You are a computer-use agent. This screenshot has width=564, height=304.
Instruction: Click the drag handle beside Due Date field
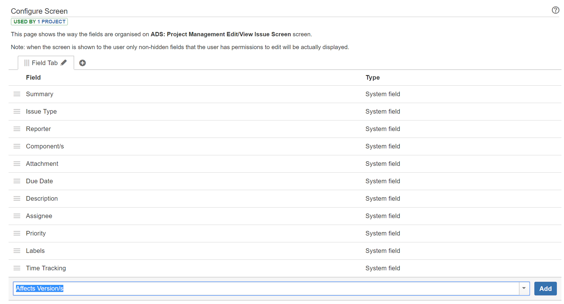click(17, 181)
